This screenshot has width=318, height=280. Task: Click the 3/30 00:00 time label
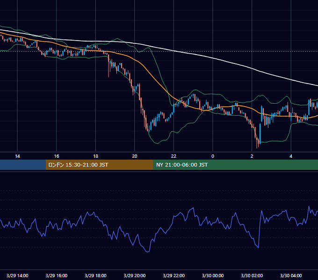tap(213, 275)
